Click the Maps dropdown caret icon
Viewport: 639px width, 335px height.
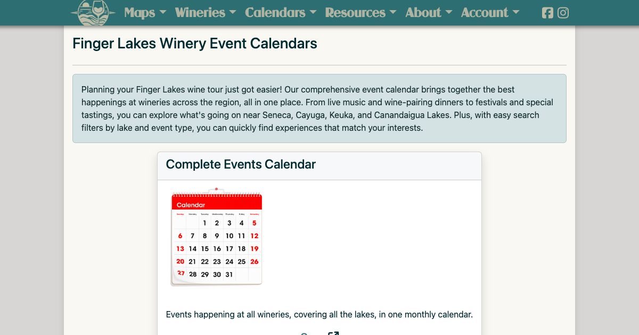pyautogui.click(x=162, y=13)
